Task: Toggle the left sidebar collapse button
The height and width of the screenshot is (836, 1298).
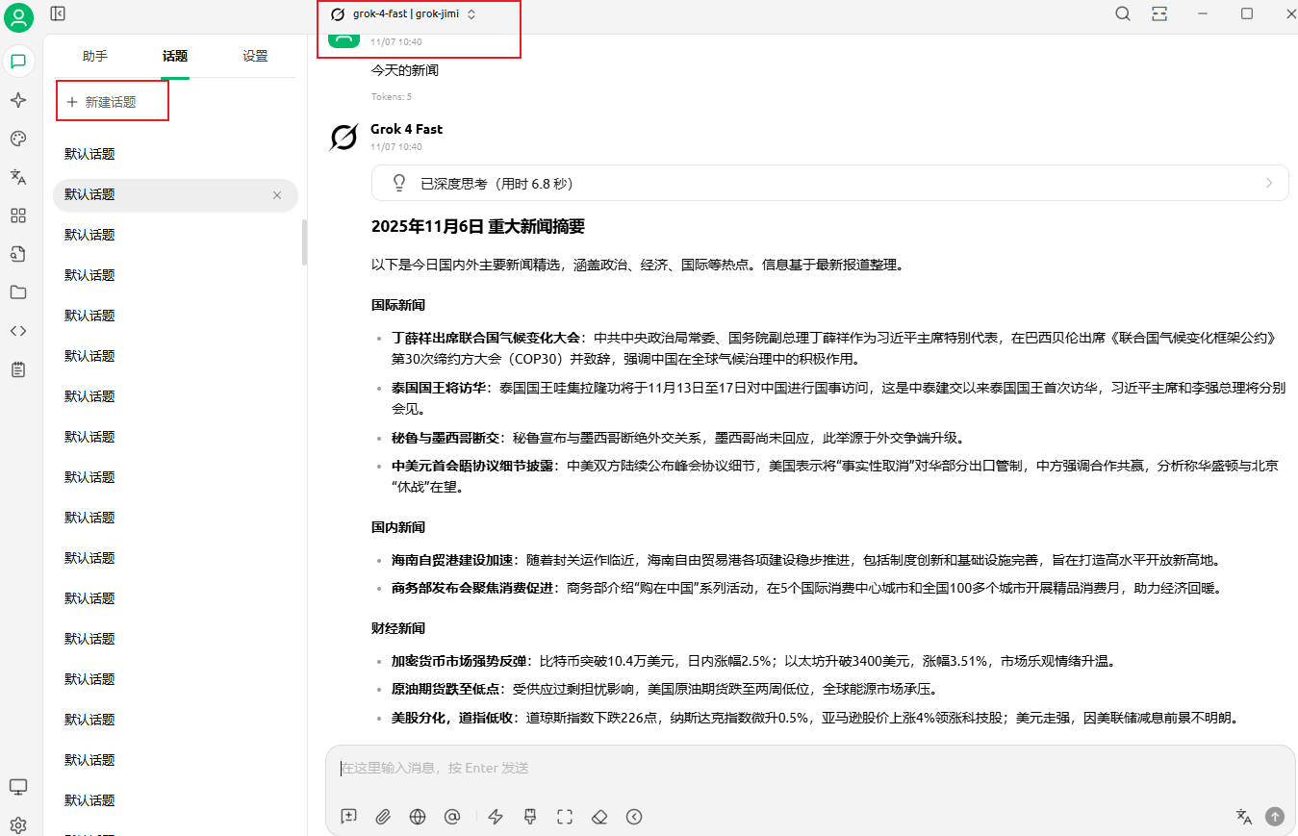Action: (x=59, y=13)
